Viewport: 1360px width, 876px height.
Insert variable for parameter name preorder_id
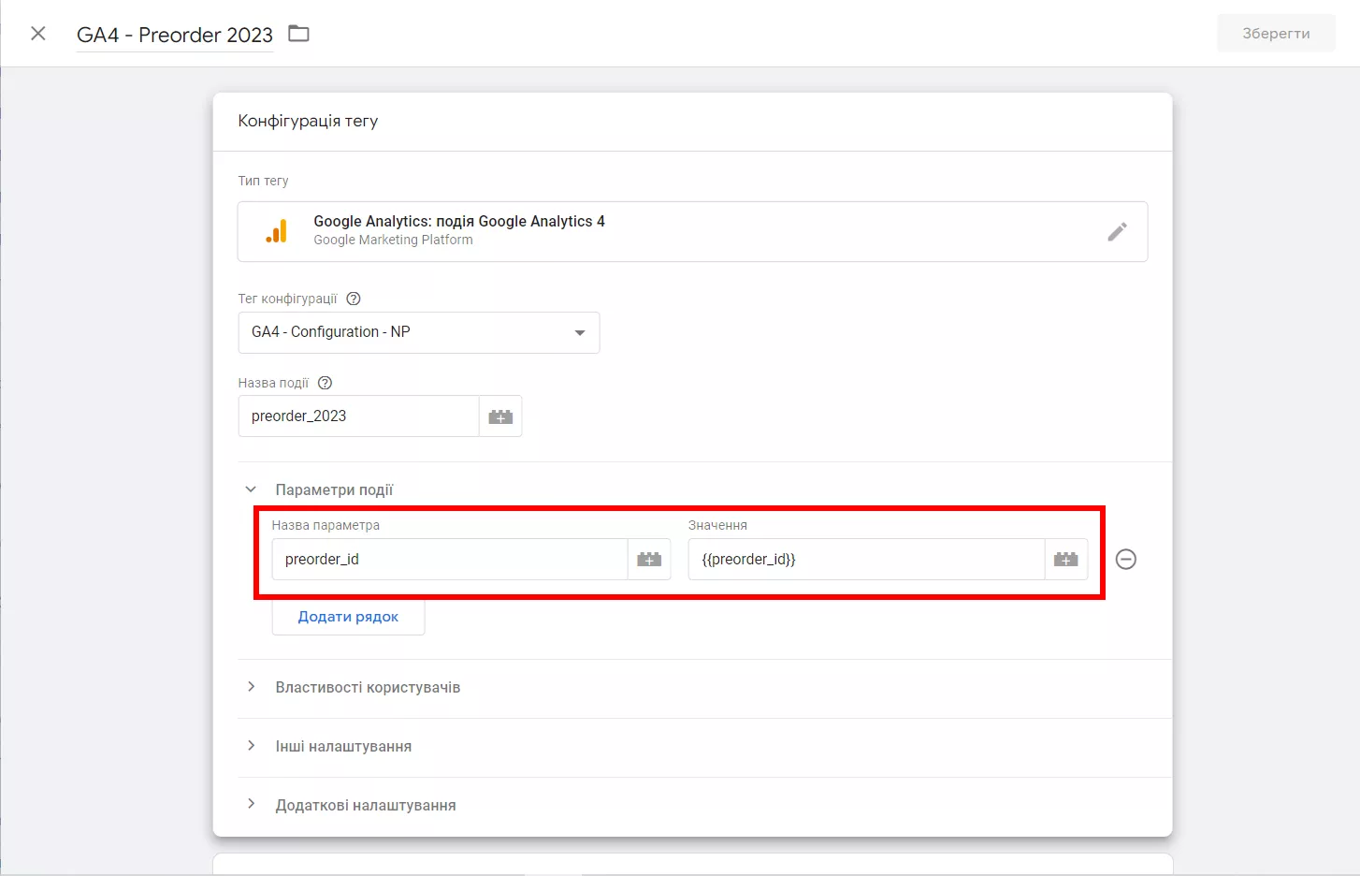point(649,560)
